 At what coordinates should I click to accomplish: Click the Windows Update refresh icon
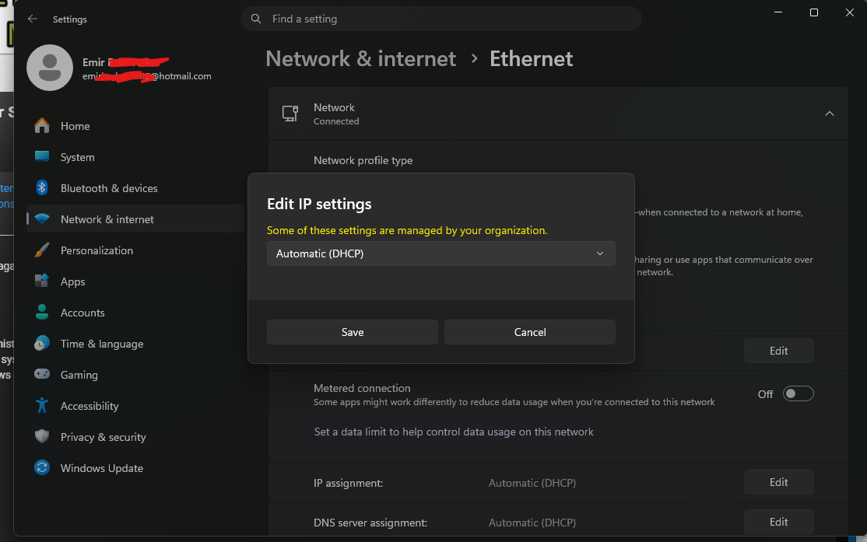pos(42,467)
